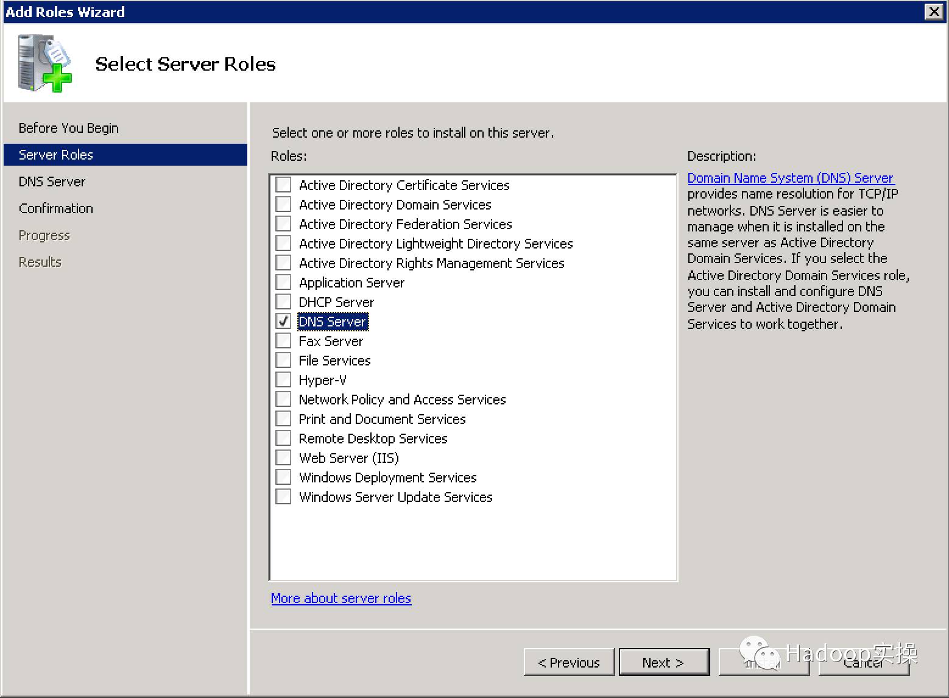Enable the DHCP Server role
The image size is (949, 698).
(x=283, y=301)
